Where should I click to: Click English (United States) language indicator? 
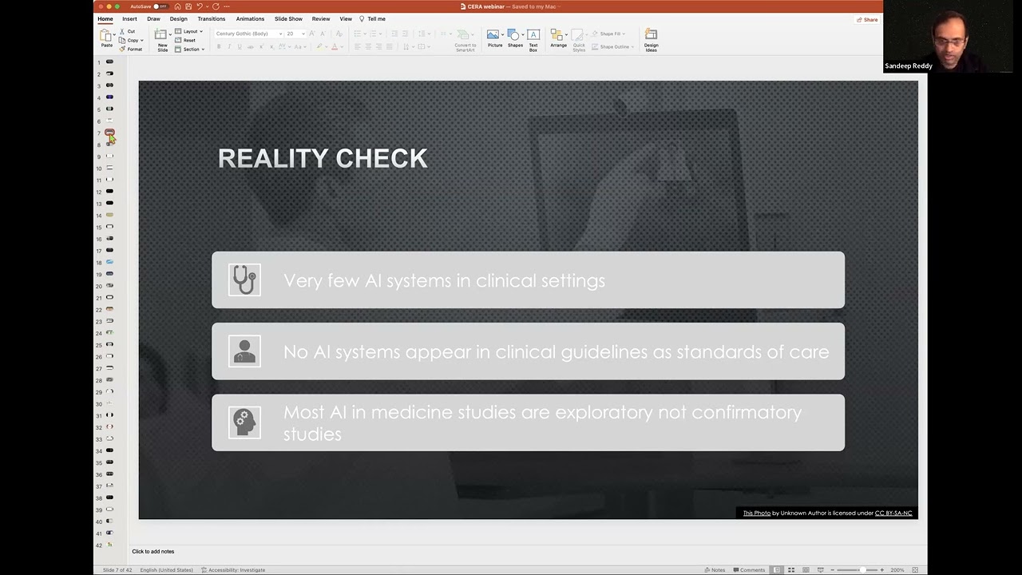click(x=167, y=570)
